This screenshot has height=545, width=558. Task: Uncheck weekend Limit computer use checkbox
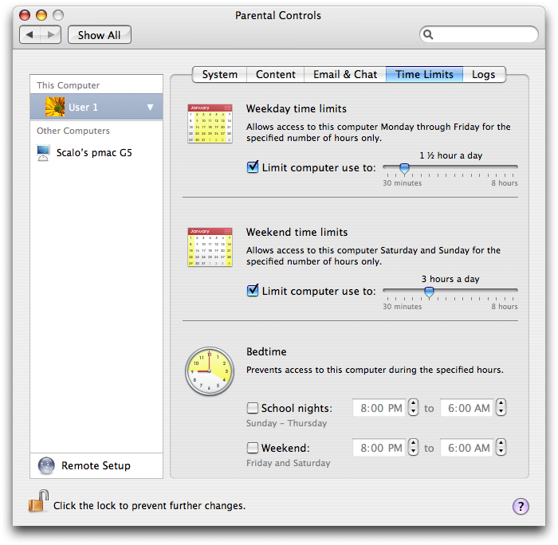pos(253,290)
